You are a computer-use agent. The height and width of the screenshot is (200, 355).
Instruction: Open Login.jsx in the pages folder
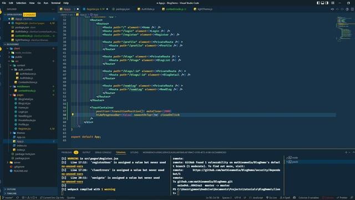pyautogui.click(x=23, y=112)
